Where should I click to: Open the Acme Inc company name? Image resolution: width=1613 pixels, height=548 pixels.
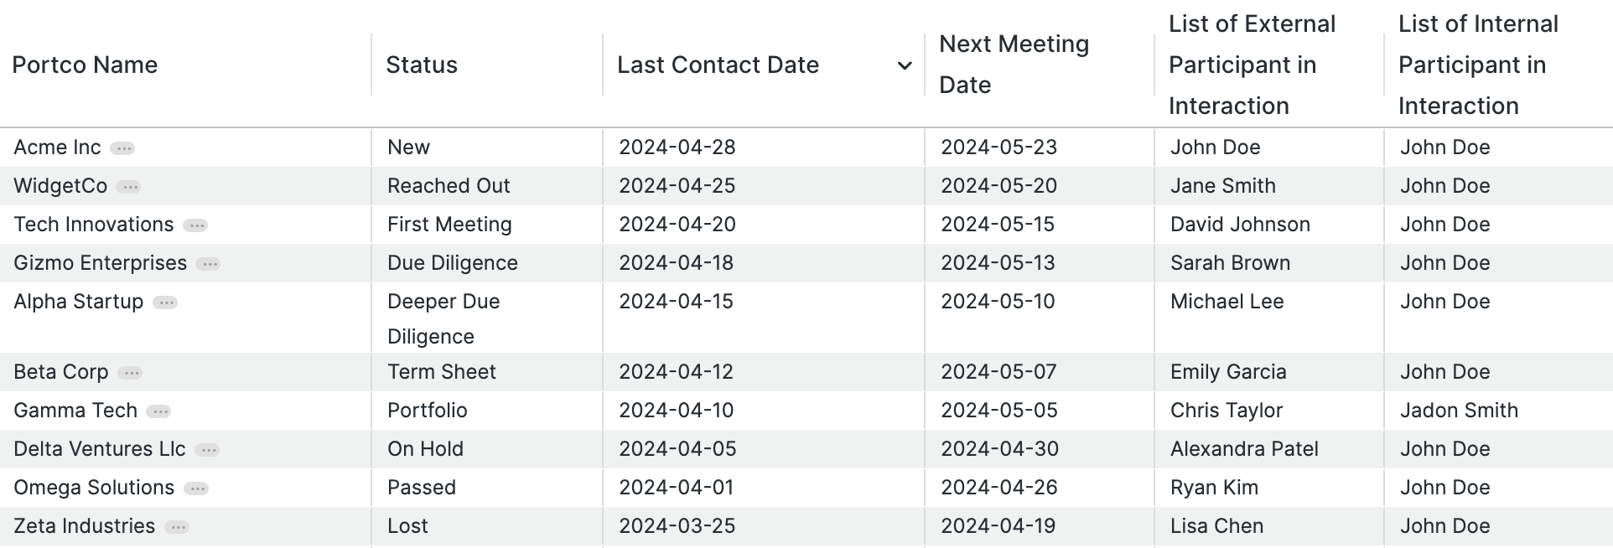click(x=57, y=147)
